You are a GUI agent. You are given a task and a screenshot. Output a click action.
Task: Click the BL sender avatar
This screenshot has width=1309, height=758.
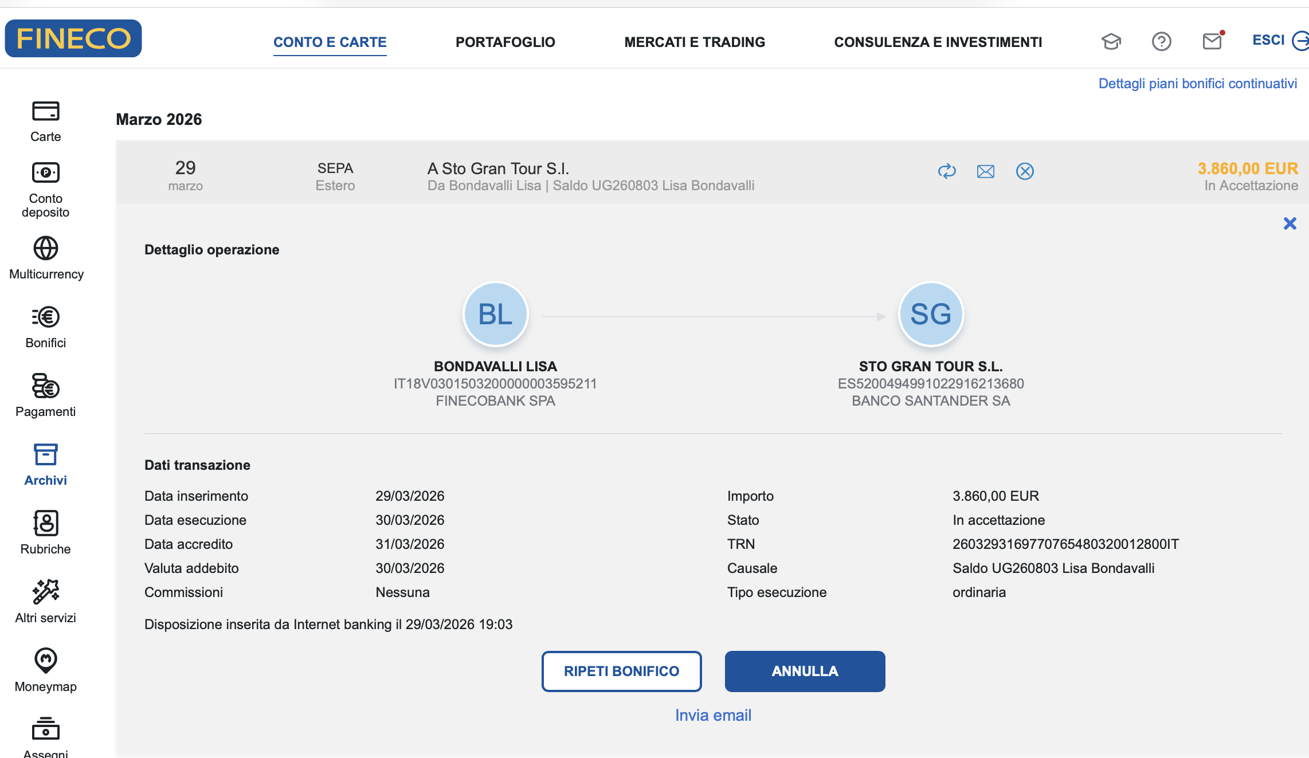pos(496,314)
